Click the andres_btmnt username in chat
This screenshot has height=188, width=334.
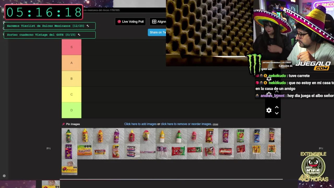click(272, 96)
